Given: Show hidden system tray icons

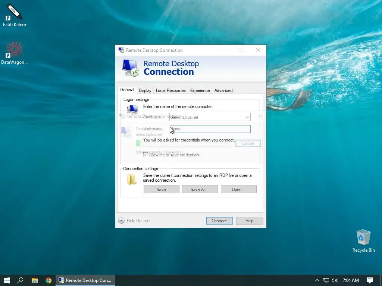Looking at the screenshot, I should click(317, 280).
